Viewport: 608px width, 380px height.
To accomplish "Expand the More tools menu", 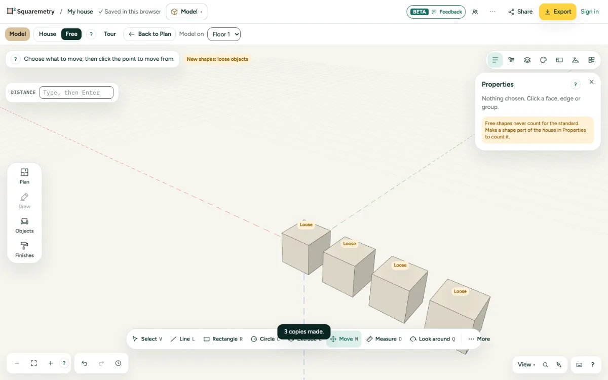I will pyautogui.click(x=479, y=339).
